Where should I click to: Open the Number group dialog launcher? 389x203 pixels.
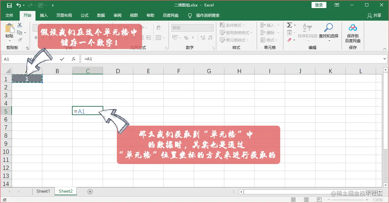click(x=214, y=48)
